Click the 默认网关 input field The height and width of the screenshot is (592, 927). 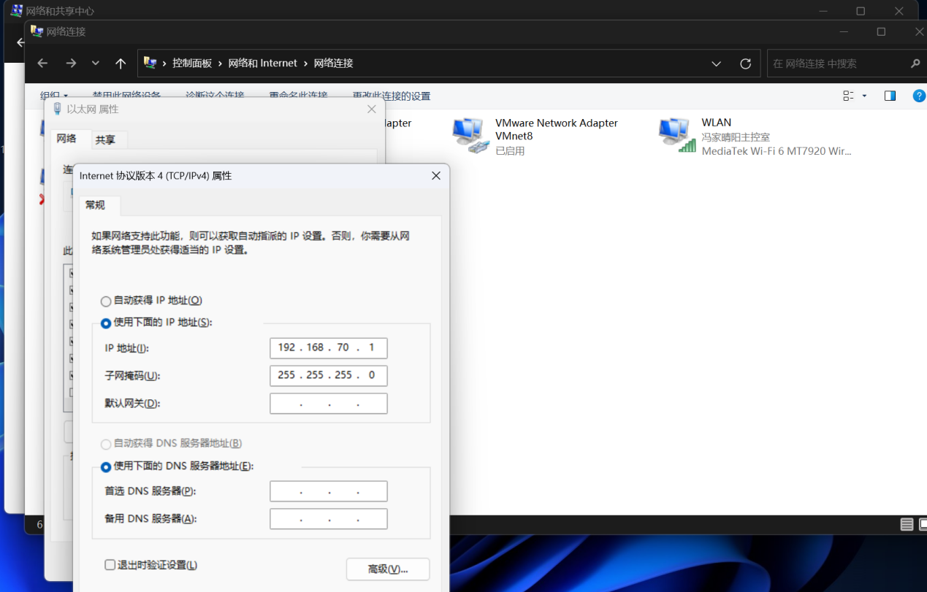pos(329,404)
